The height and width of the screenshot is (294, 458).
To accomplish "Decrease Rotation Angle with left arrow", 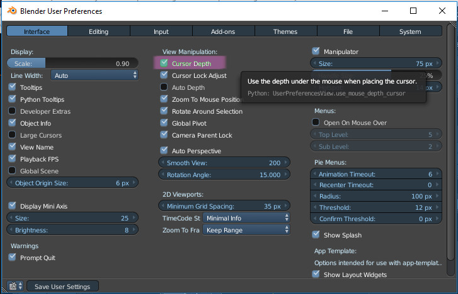I will tap(163, 175).
